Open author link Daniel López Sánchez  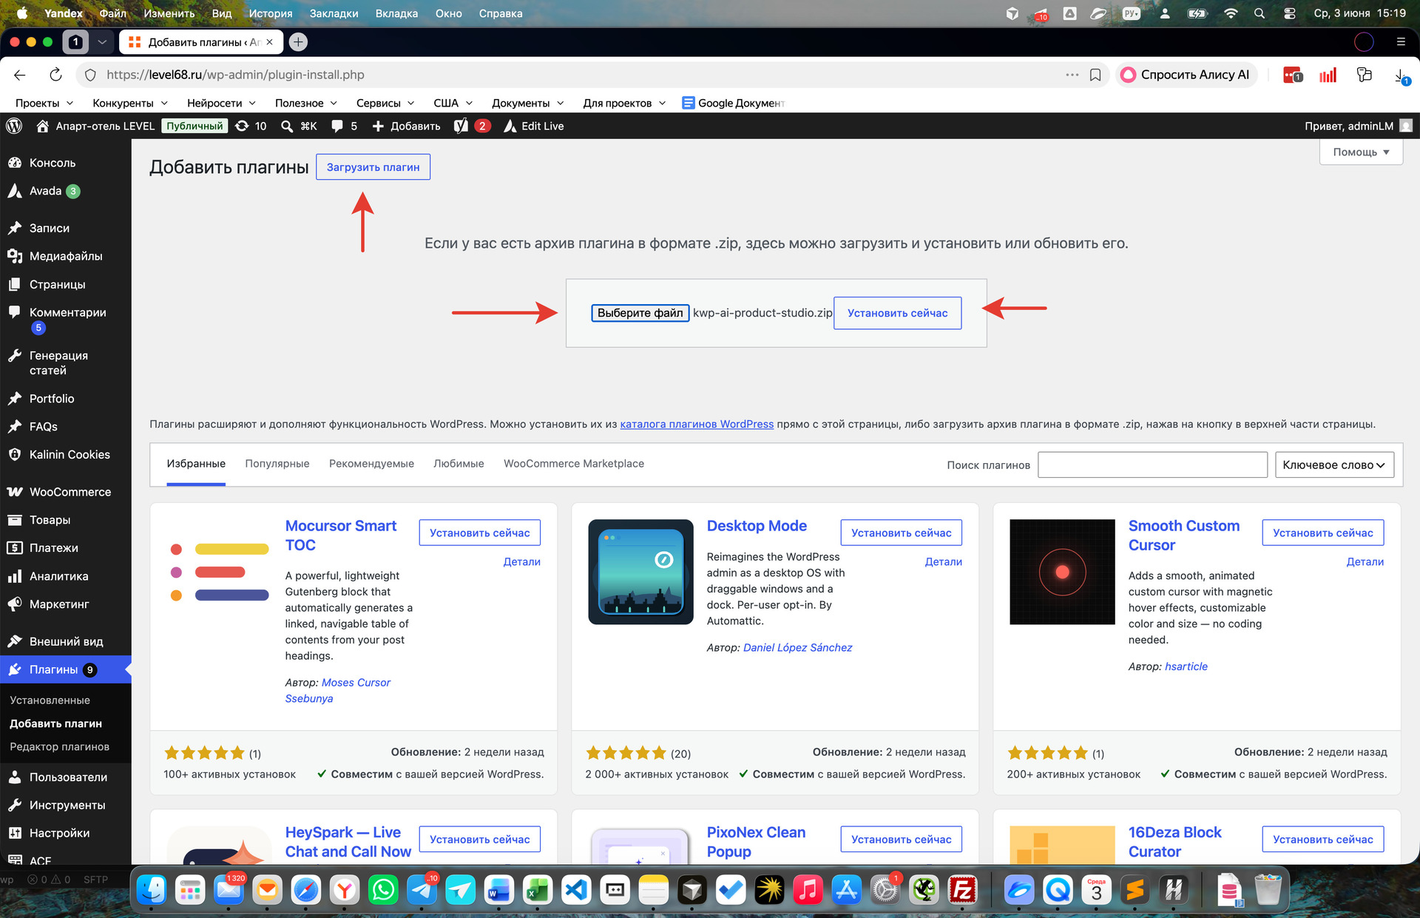(797, 647)
